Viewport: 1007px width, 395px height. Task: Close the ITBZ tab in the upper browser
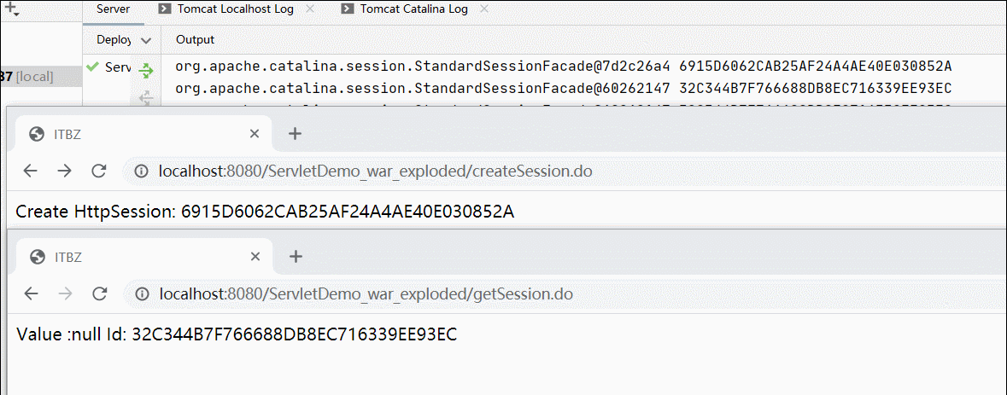255,133
